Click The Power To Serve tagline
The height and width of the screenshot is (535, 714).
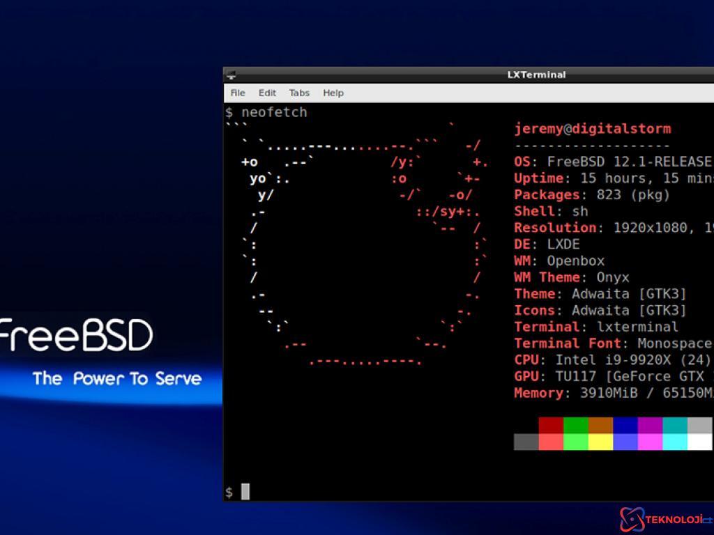(117, 379)
